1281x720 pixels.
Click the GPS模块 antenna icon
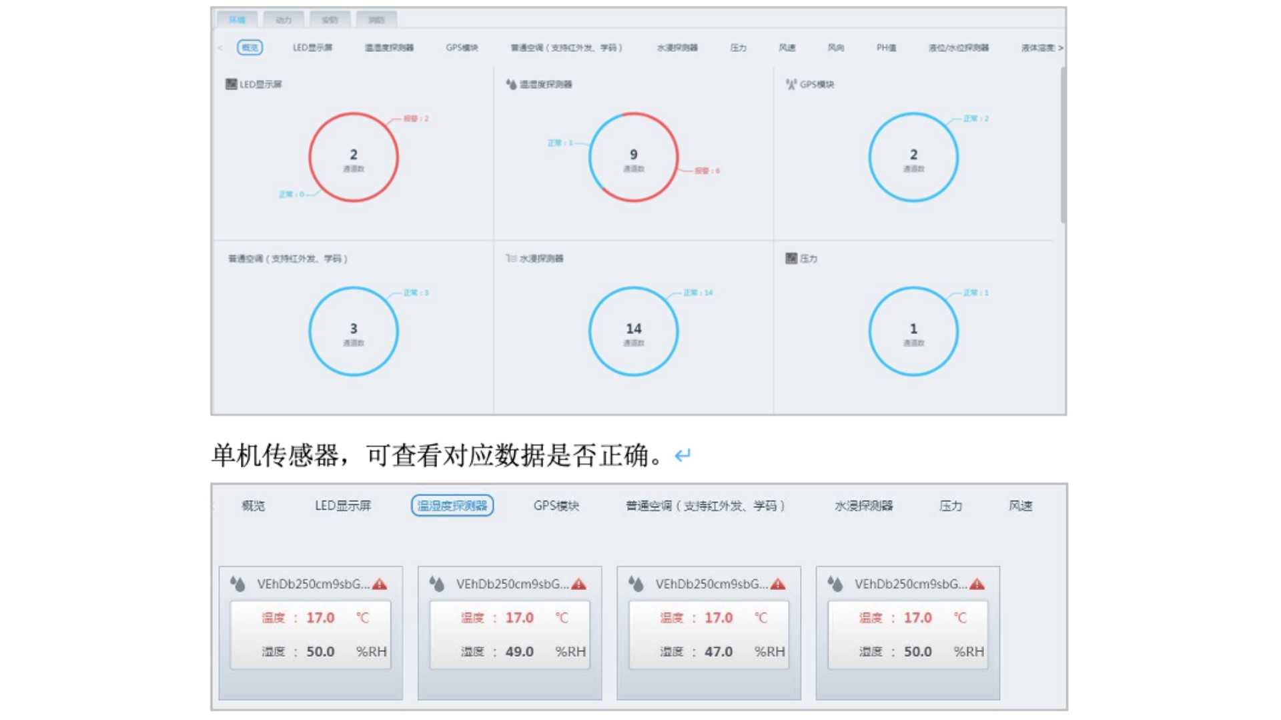point(791,84)
